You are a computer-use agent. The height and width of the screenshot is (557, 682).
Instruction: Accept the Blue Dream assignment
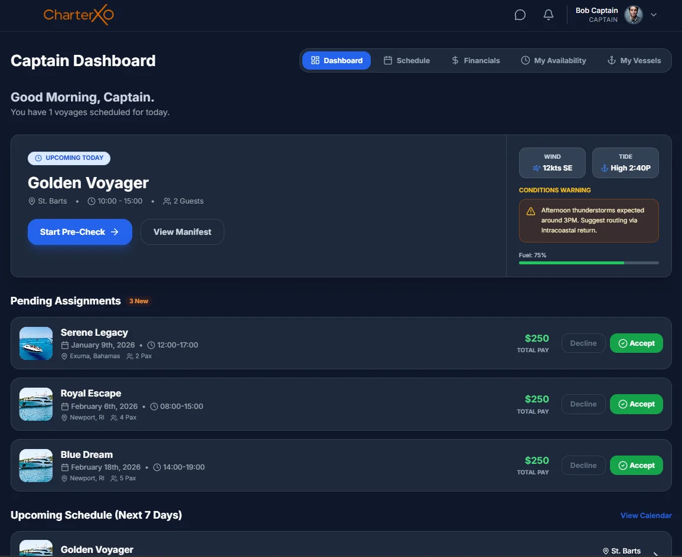tap(637, 466)
